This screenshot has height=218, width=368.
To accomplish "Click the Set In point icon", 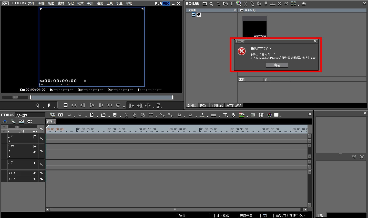I will point(38,105).
